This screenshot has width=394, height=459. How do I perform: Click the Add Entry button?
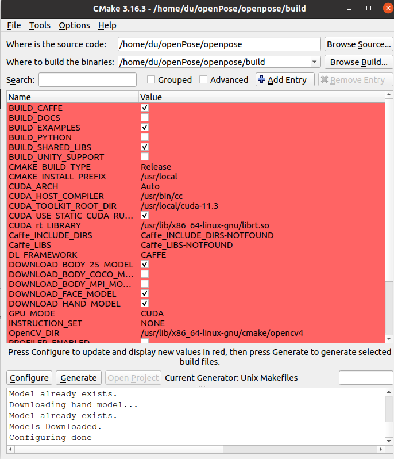click(285, 79)
